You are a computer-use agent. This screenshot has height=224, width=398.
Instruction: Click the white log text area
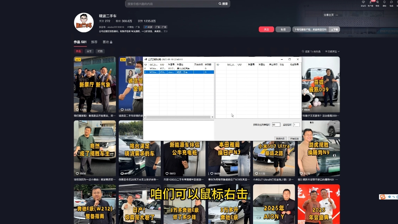point(178,130)
